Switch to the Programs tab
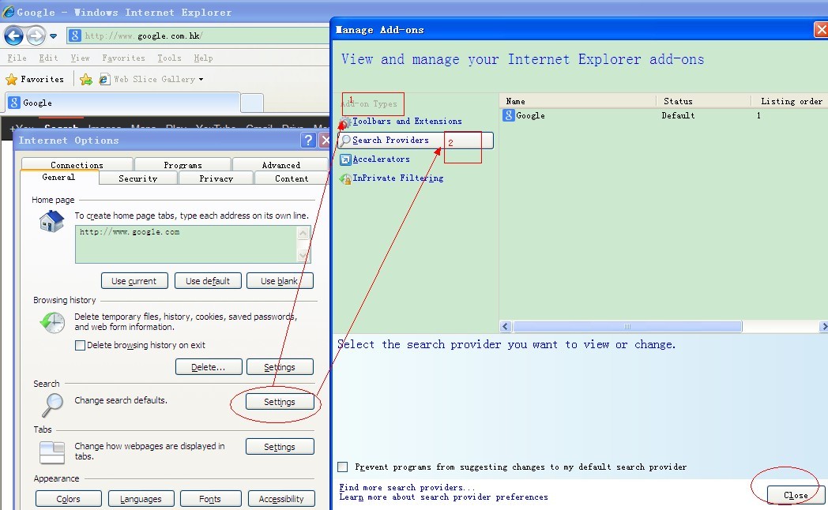This screenshot has width=828, height=510. (183, 164)
